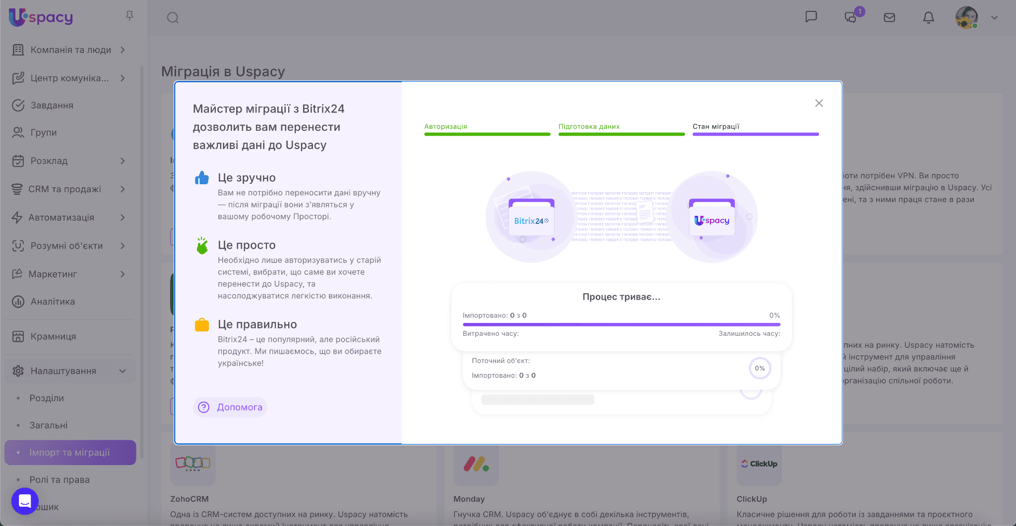Open the mail envelope icon
This screenshot has width=1016, height=526.
pyautogui.click(x=889, y=18)
